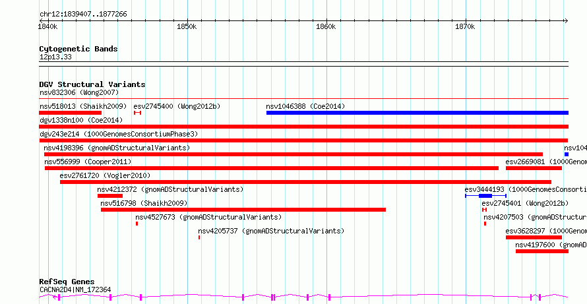
Task: Select the small red mark under nsv4527673
Action: (137, 224)
